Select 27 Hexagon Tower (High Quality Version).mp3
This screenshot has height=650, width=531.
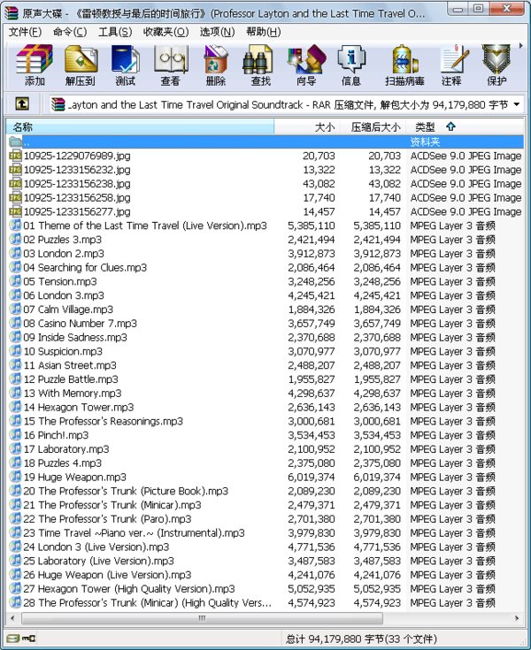265,589
